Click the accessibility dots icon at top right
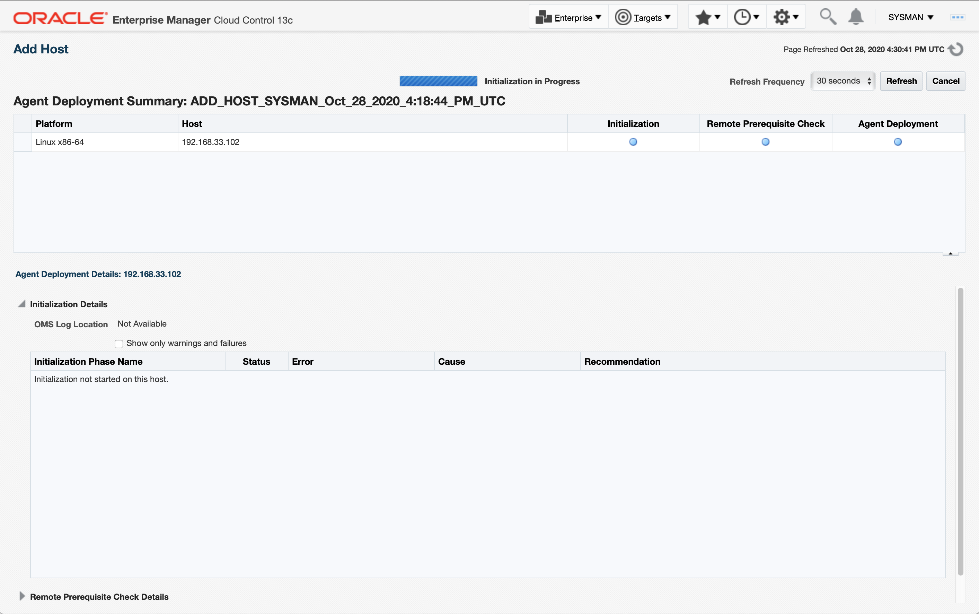This screenshot has height=614, width=979. (x=958, y=17)
